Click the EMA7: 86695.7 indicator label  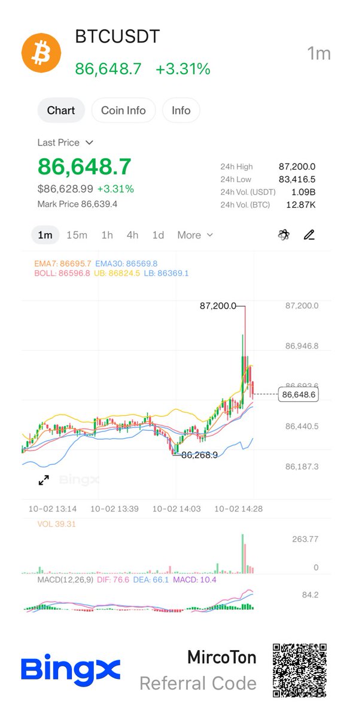[x=64, y=263]
